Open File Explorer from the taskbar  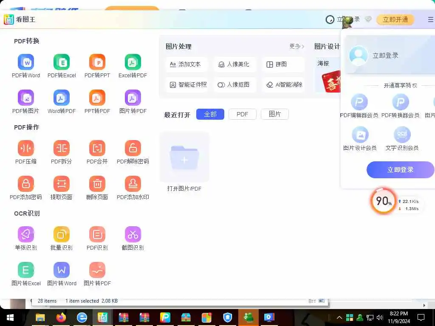pos(40,318)
